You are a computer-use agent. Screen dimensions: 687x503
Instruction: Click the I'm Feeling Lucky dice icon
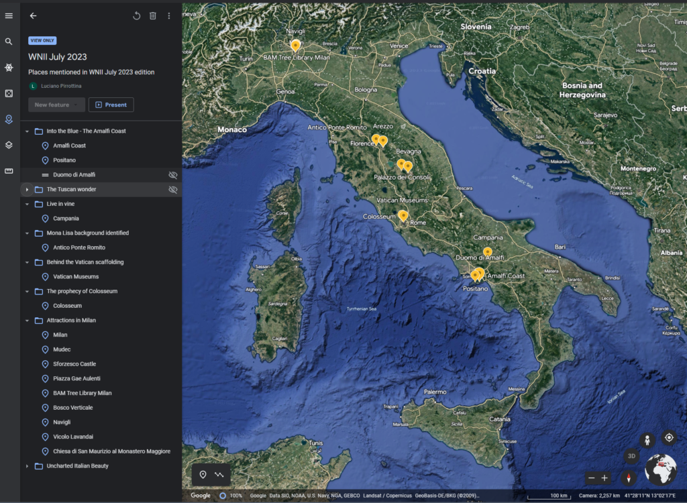tap(9, 93)
